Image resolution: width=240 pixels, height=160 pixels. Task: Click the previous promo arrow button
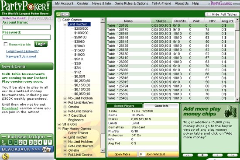click(188, 155)
